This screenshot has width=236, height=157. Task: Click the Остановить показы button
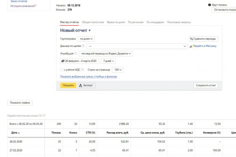coord(224,10)
